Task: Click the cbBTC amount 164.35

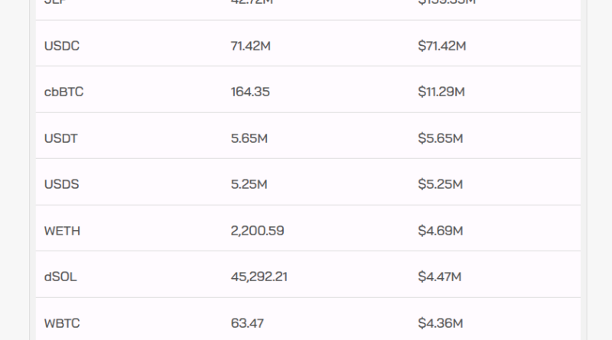Action: [250, 92]
